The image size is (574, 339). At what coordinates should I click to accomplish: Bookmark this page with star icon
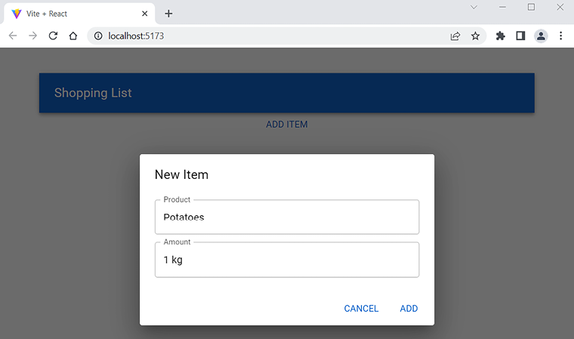tap(475, 35)
